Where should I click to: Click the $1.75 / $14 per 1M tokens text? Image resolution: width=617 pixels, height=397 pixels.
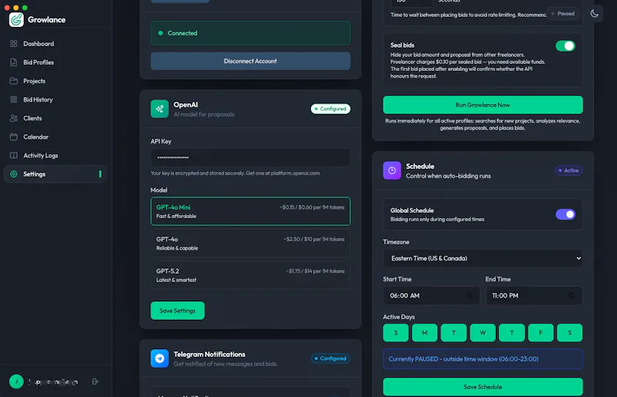coord(315,271)
